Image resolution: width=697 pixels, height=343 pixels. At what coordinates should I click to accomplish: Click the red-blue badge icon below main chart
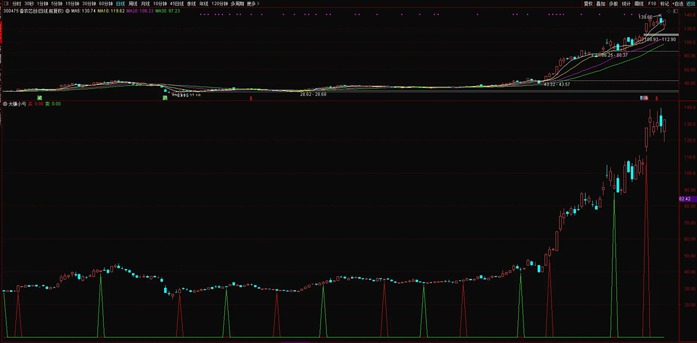coord(644,98)
